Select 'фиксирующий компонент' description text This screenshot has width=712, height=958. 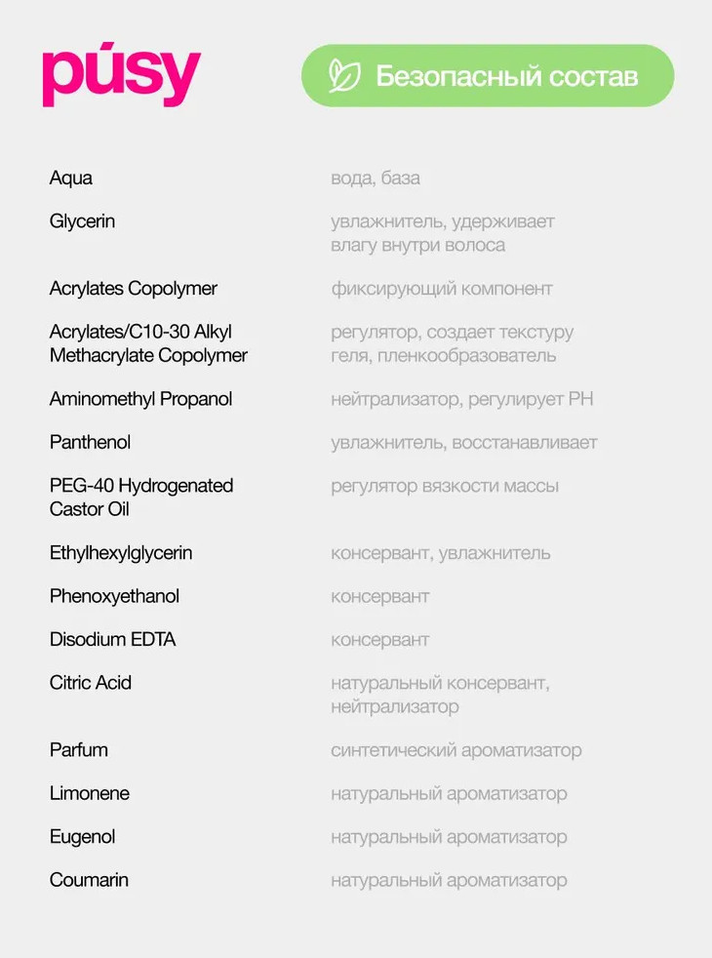(x=441, y=289)
